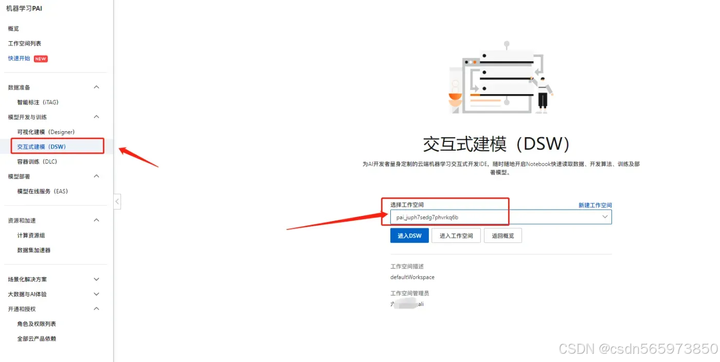Open 计算资源组
The height and width of the screenshot is (362, 720).
(31, 235)
